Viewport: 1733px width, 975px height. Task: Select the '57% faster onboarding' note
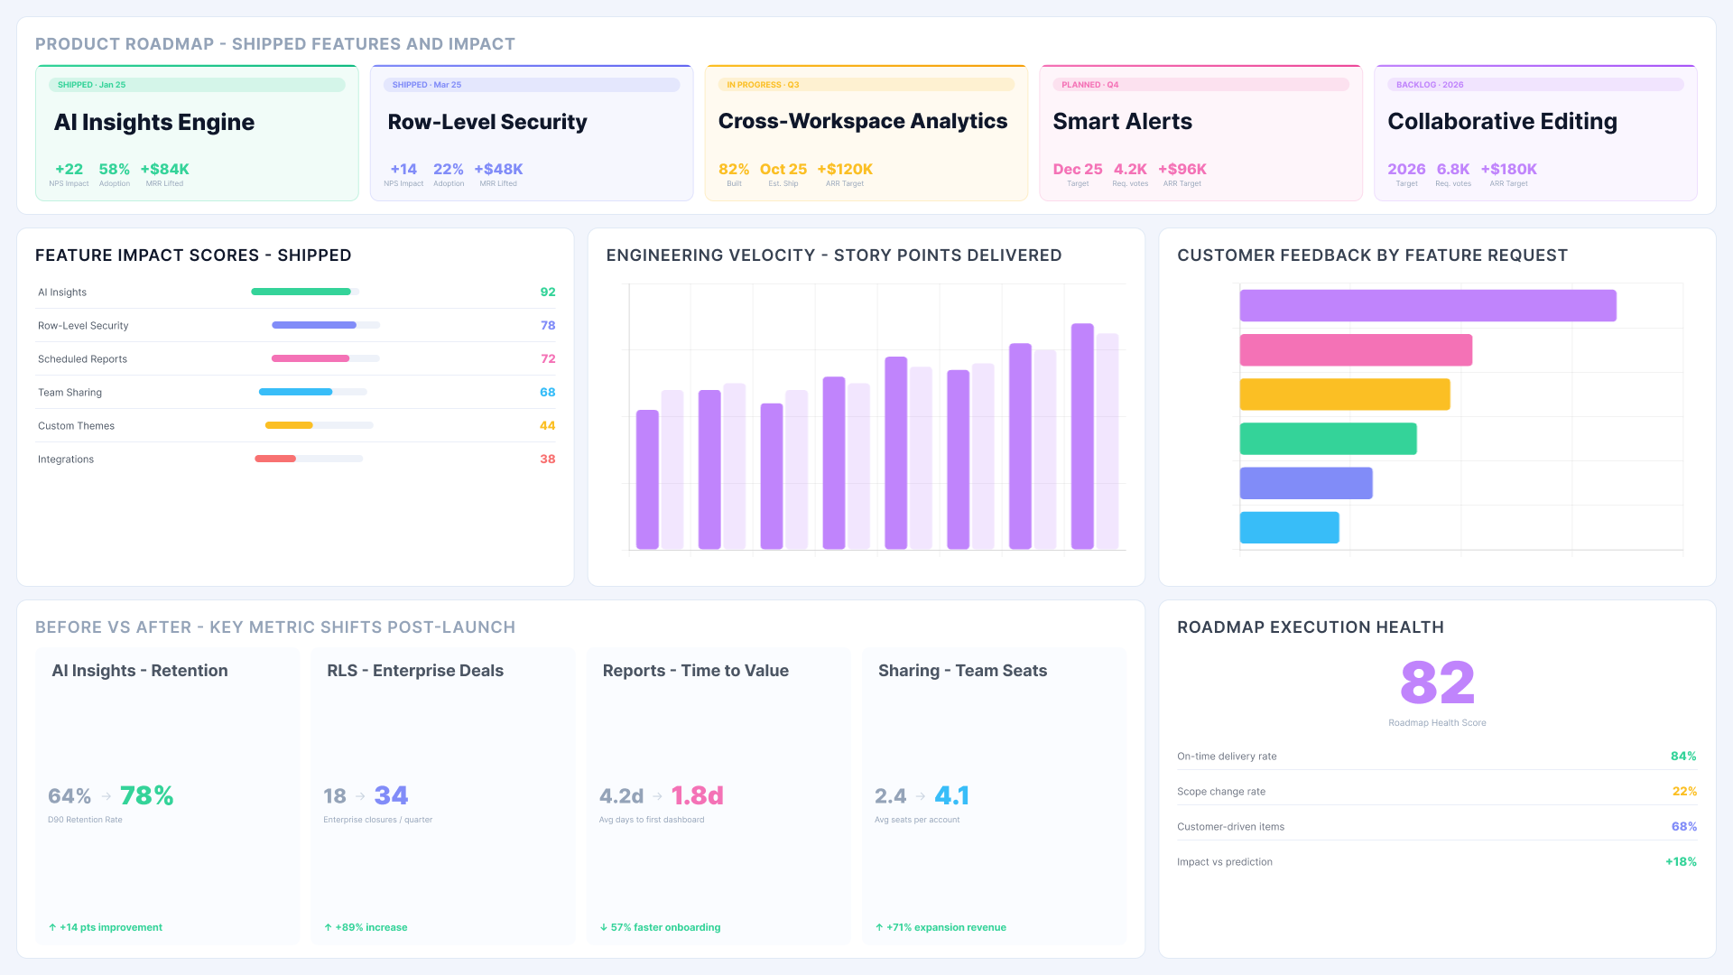pyautogui.click(x=660, y=927)
